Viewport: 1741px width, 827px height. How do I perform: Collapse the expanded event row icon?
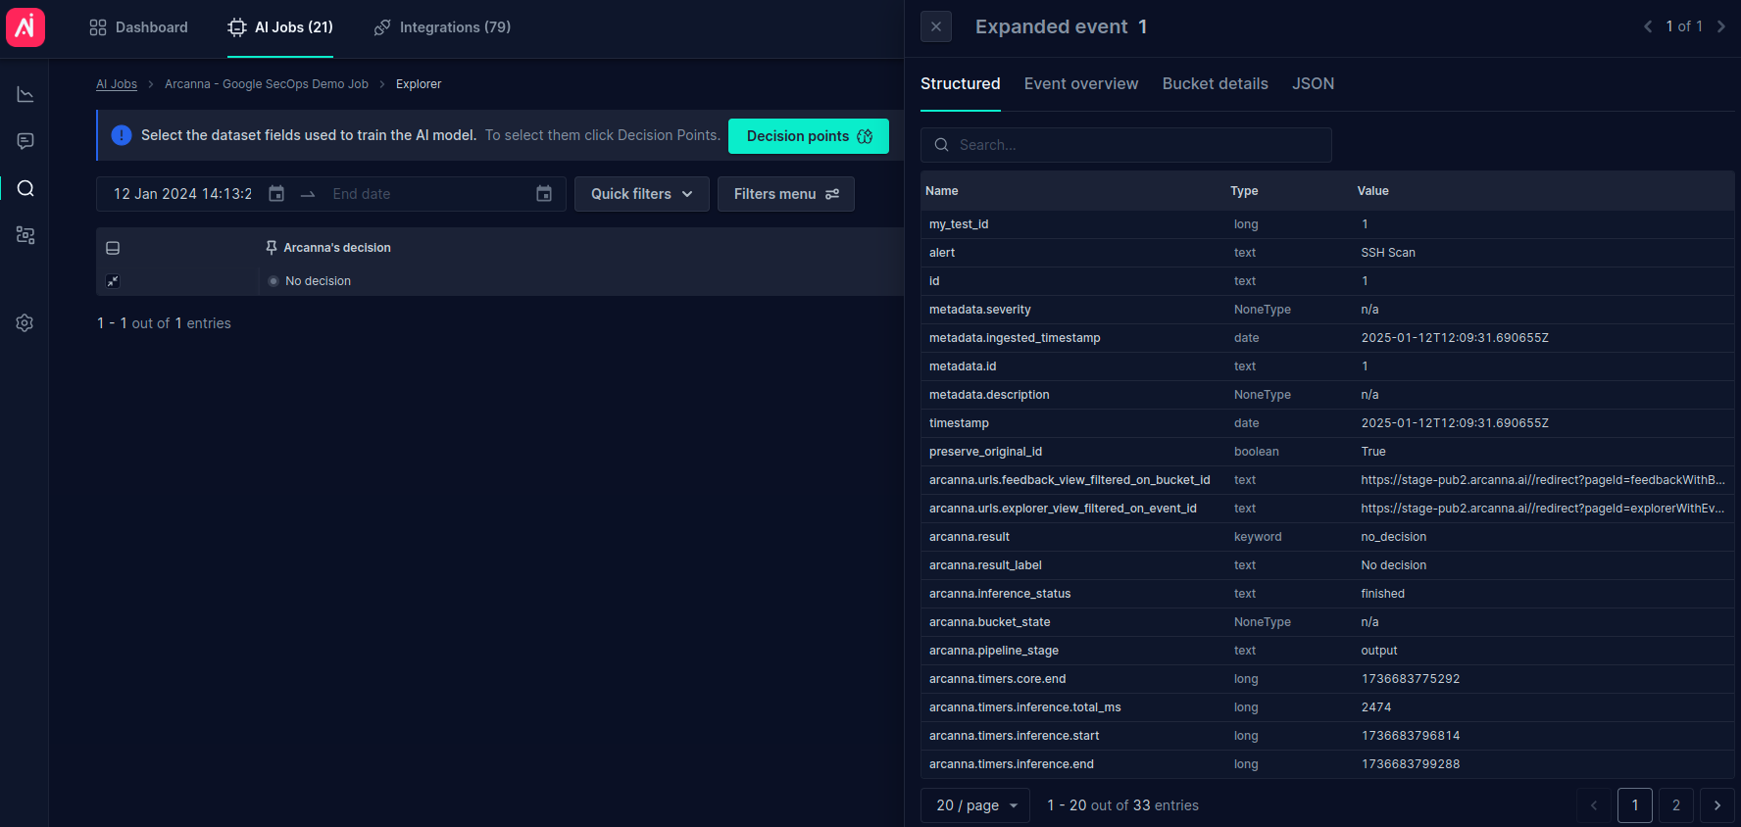(113, 281)
